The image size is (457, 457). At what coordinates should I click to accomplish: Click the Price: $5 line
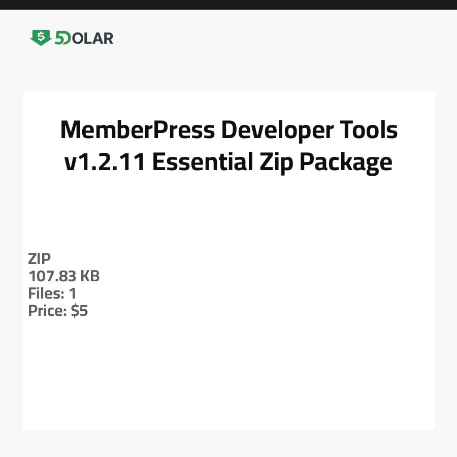pyautogui.click(x=58, y=311)
